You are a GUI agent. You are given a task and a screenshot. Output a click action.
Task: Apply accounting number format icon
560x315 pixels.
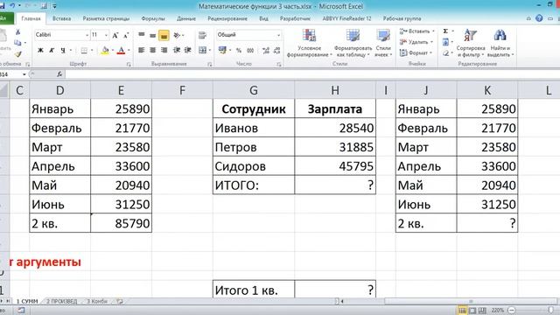(x=222, y=51)
